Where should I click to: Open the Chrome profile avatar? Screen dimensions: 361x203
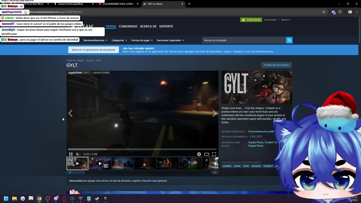tap(350, 12)
